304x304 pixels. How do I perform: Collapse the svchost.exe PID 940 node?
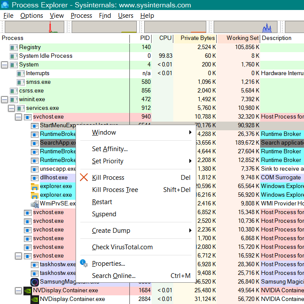(x=18, y=117)
